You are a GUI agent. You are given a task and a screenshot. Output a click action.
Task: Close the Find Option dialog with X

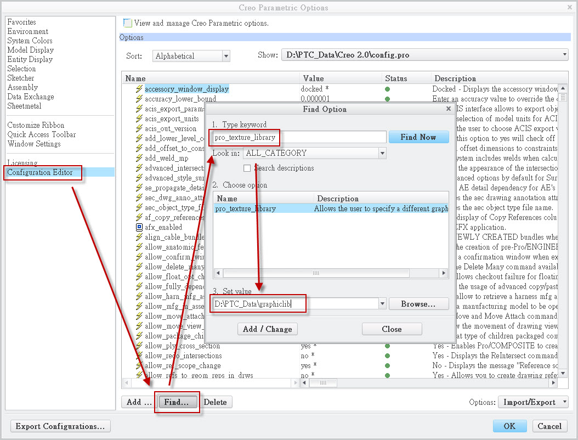(449, 109)
